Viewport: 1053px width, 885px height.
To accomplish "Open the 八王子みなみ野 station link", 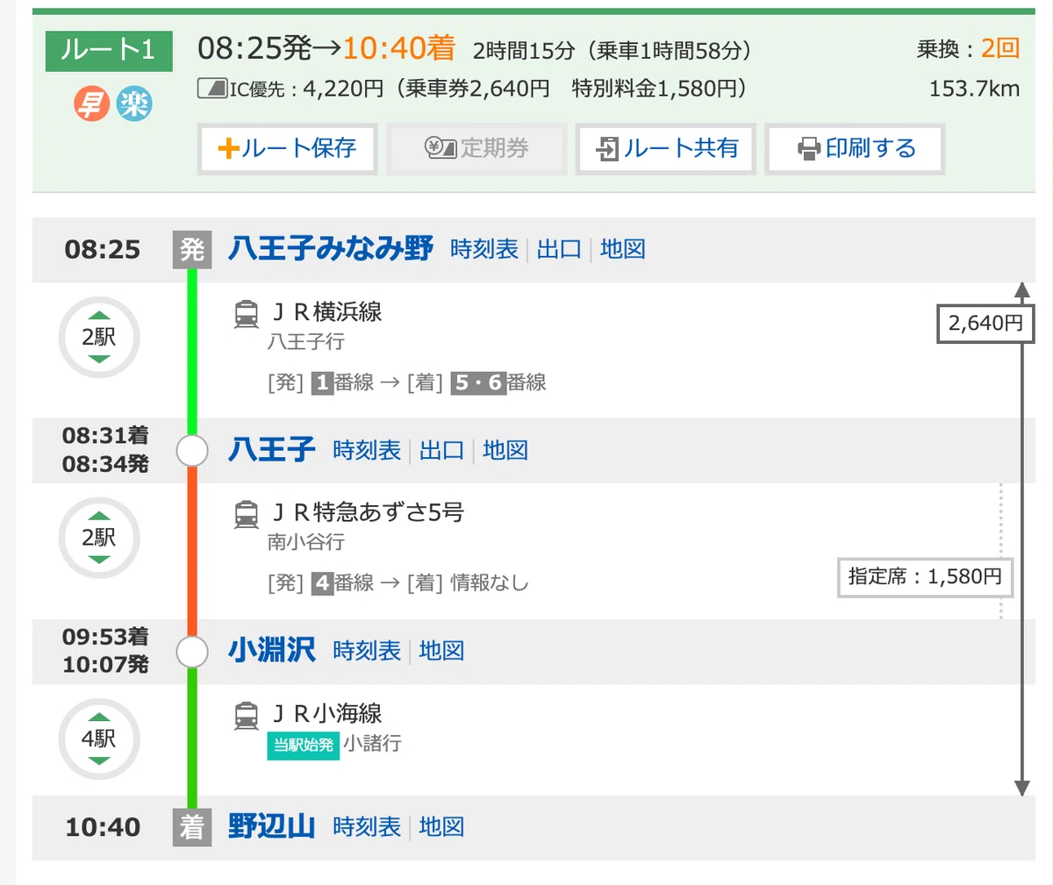I will click(x=331, y=249).
